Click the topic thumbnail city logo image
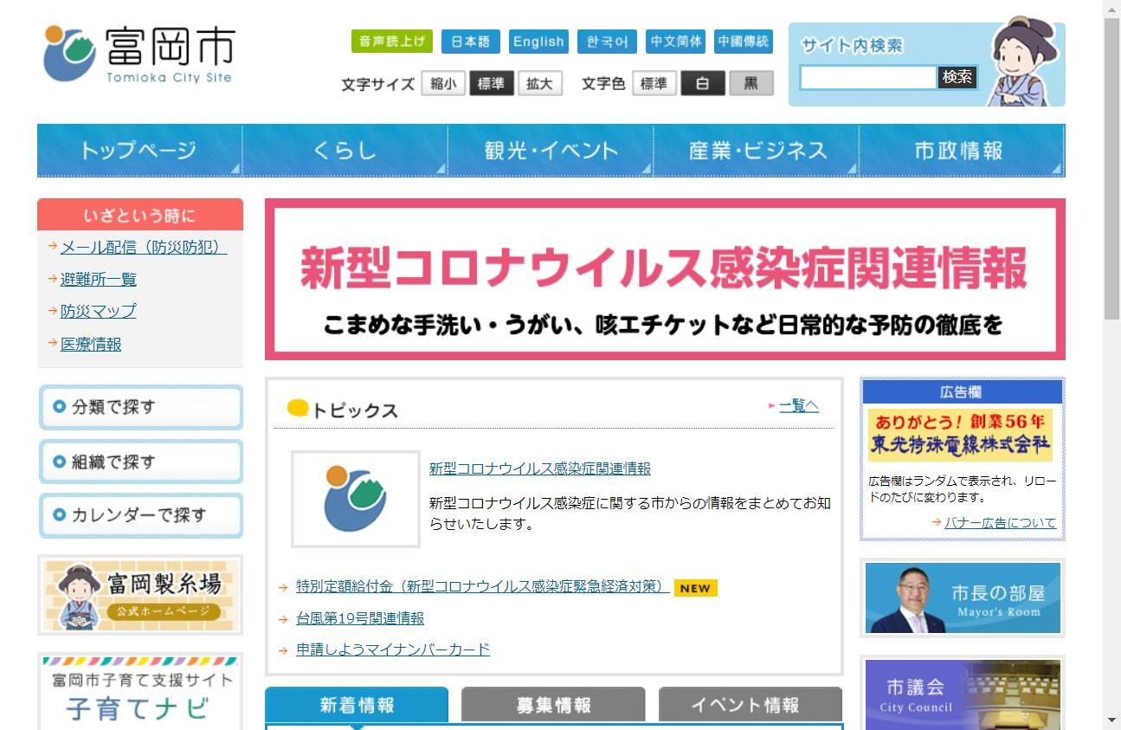Screen dimensions: 1121x730 point(355,499)
